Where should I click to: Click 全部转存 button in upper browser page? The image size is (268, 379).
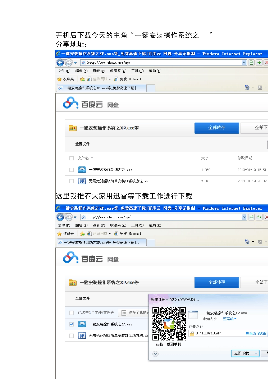pos(217,128)
